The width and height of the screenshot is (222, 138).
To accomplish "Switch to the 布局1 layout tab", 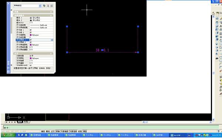I will 26,122.
